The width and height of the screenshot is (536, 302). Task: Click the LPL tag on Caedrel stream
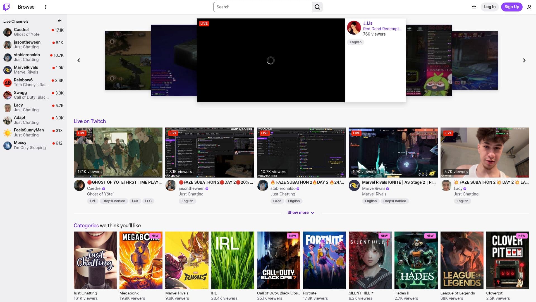pyautogui.click(x=93, y=201)
